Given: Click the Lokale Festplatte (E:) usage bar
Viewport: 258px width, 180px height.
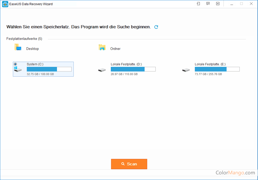Looking at the screenshot, I should click(x=217, y=69).
